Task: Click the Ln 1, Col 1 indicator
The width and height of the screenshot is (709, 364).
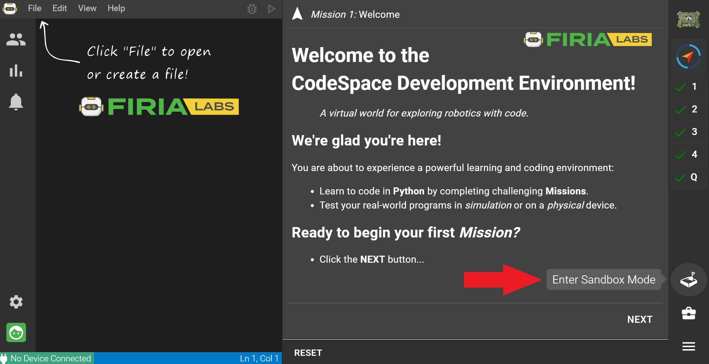Action: click(259, 358)
